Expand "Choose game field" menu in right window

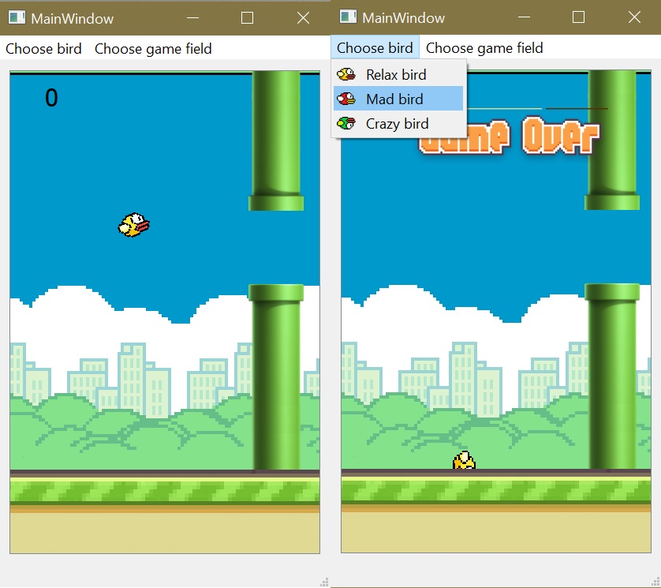[x=484, y=48]
